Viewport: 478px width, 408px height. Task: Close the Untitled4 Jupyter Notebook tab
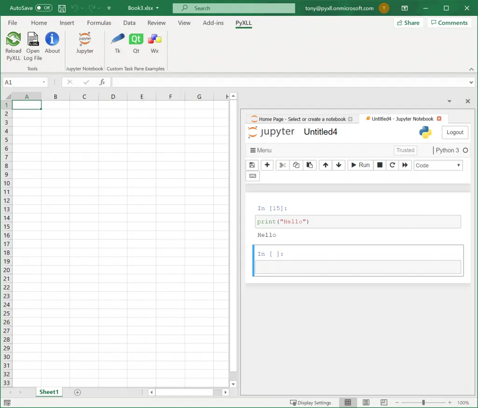pos(439,119)
